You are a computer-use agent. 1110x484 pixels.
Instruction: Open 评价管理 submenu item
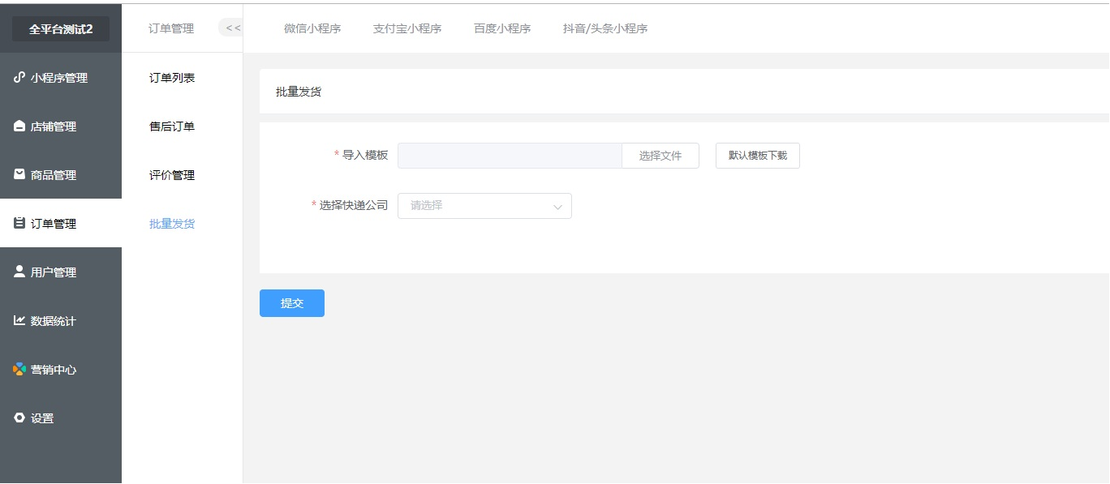(x=172, y=175)
